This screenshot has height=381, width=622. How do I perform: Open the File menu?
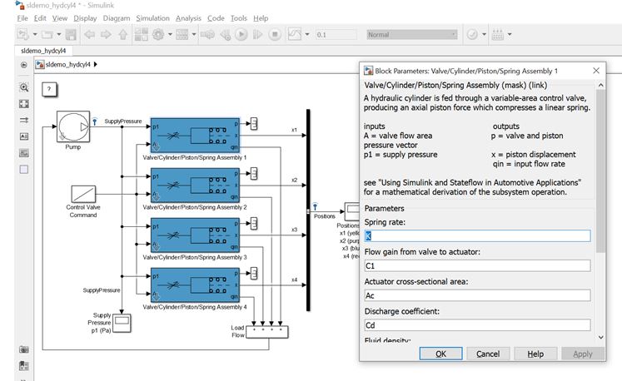tap(22, 18)
